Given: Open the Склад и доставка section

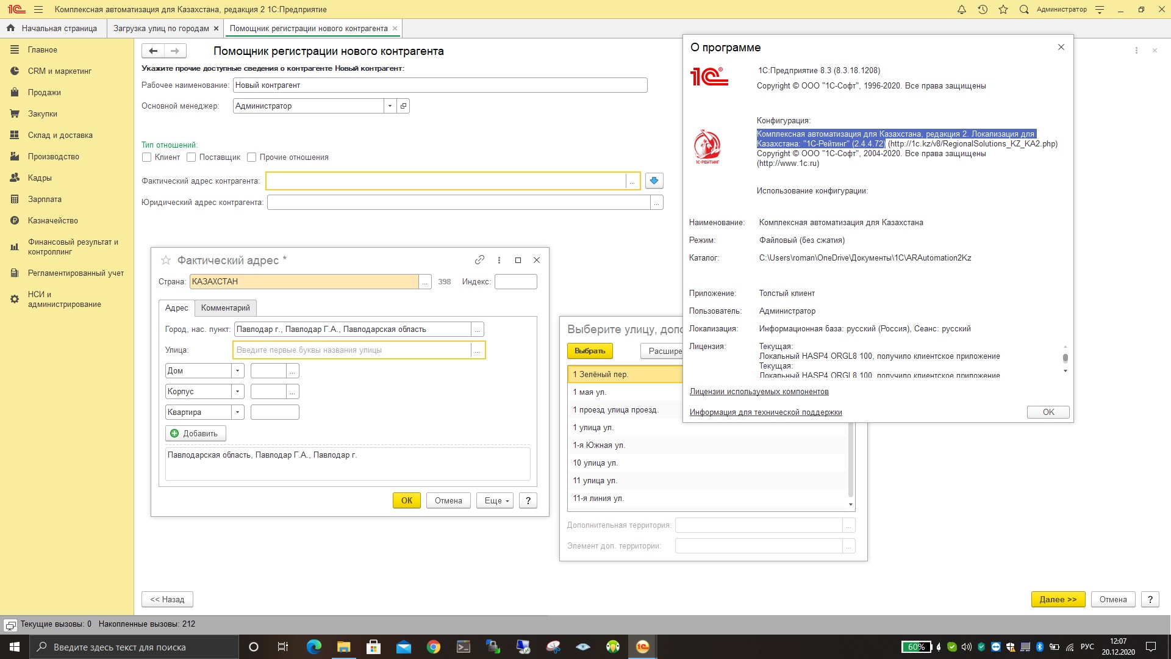Looking at the screenshot, I should pos(60,135).
